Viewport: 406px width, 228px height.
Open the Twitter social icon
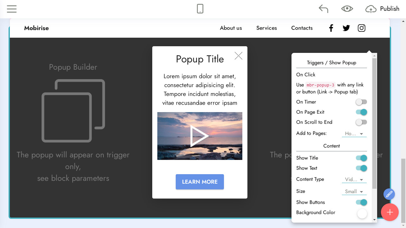coord(346,28)
